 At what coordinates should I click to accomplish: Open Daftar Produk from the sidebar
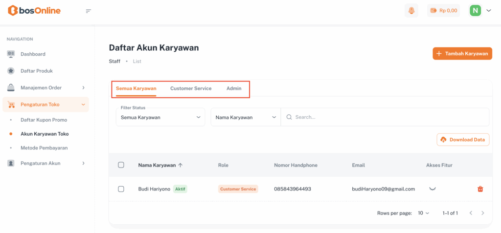36,71
